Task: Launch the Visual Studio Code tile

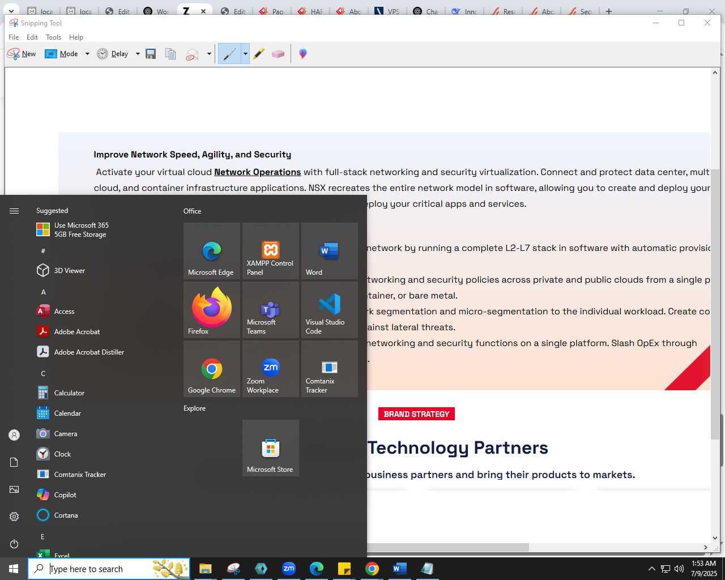Action: pos(330,310)
